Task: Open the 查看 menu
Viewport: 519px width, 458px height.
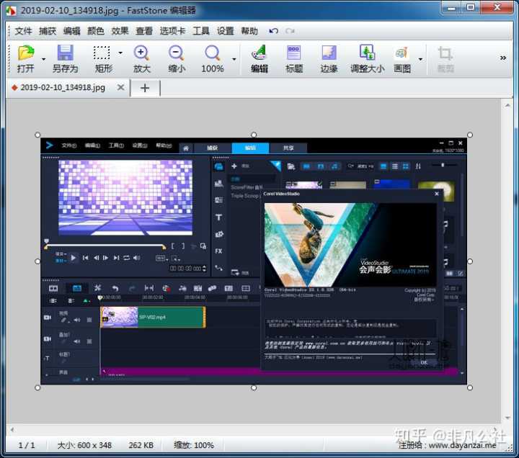Action: pyautogui.click(x=144, y=31)
